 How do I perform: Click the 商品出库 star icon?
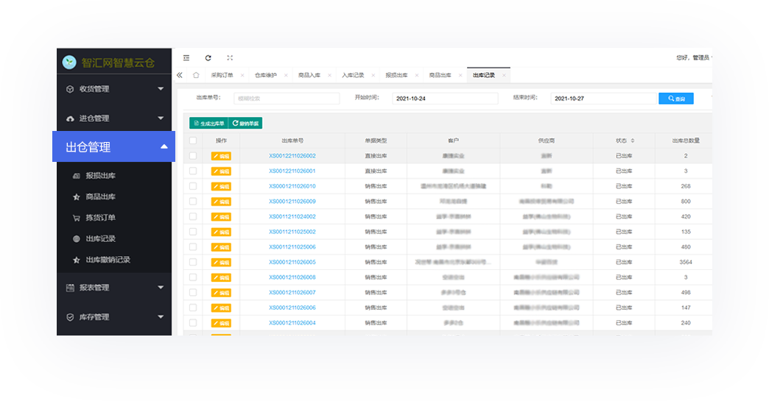(76, 197)
